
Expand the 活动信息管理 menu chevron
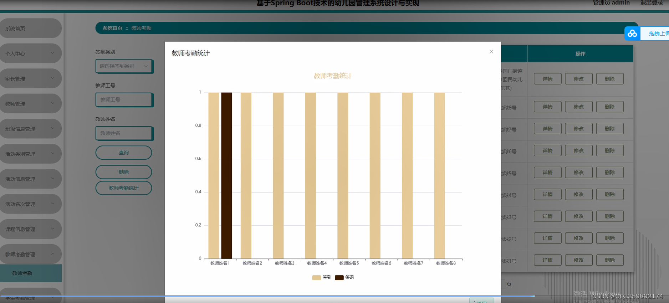pyautogui.click(x=53, y=179)
